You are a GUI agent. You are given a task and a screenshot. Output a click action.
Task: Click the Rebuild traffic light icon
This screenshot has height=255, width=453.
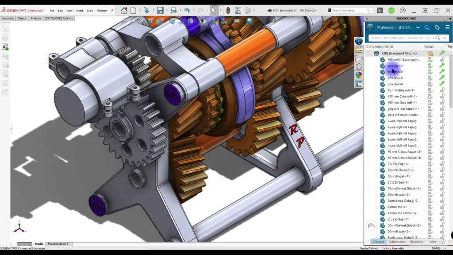(228, 10)
